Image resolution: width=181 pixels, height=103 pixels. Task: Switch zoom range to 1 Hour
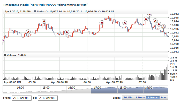tap(140, 98)
